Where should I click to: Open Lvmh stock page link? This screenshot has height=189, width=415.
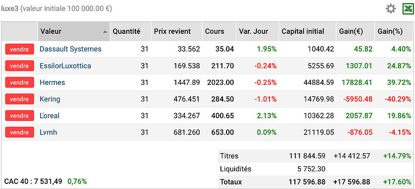tap(48, 132)
